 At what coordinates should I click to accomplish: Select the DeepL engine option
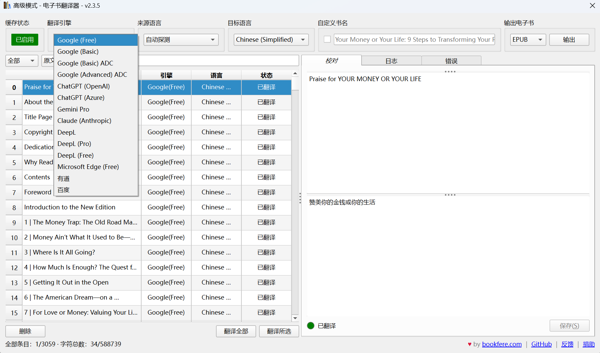click(x=96, y=132)
